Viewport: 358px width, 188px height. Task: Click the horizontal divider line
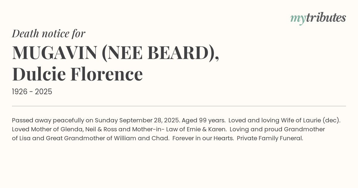click(179, 106)
